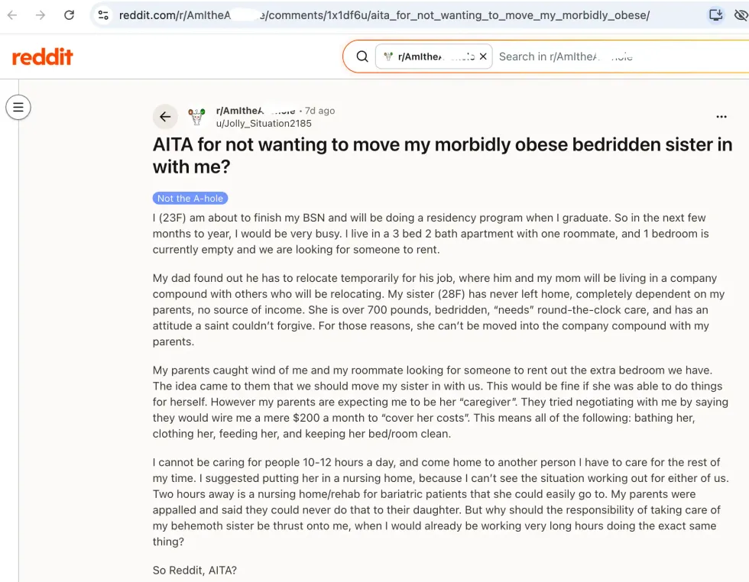
Task: Open user Jolly_Situation2185 profile
Action: pyautogui.click(x=264, y=123)
